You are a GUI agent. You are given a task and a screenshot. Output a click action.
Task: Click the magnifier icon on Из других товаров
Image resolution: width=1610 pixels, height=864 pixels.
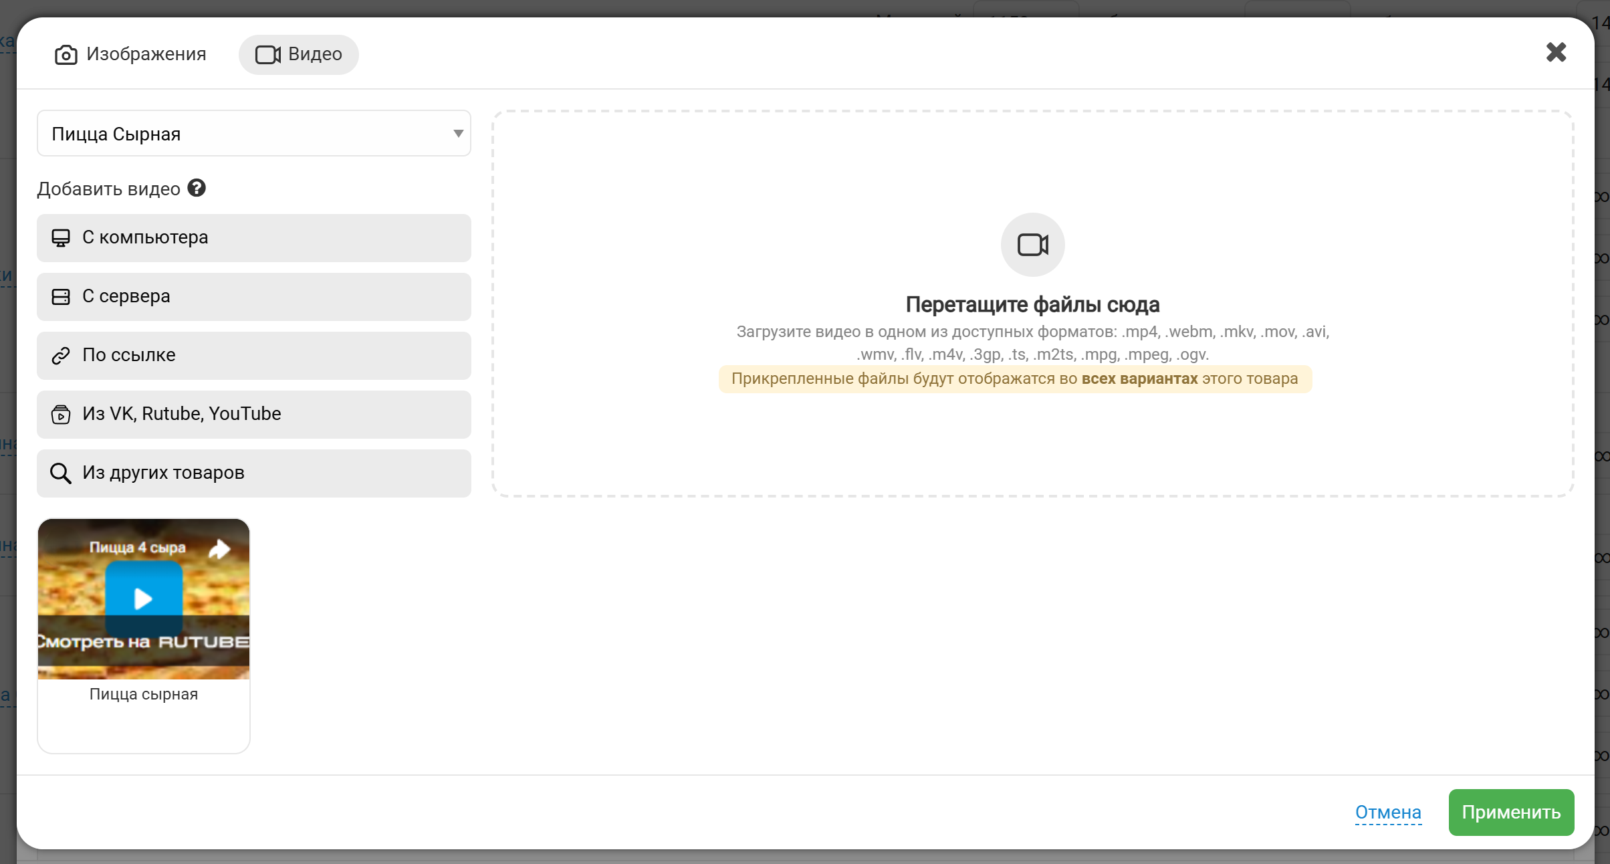pos(61,473)
